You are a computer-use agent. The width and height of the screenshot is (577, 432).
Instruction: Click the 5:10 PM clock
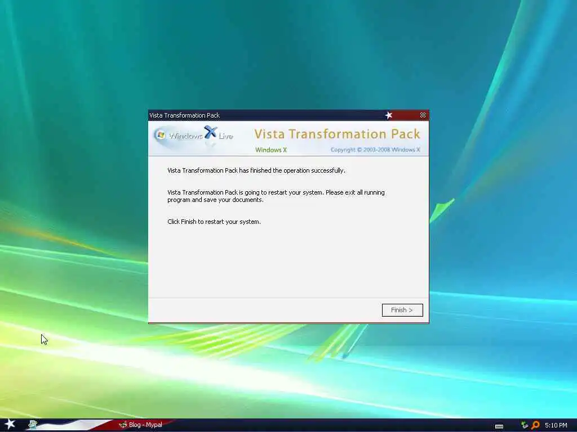[556, 425]
